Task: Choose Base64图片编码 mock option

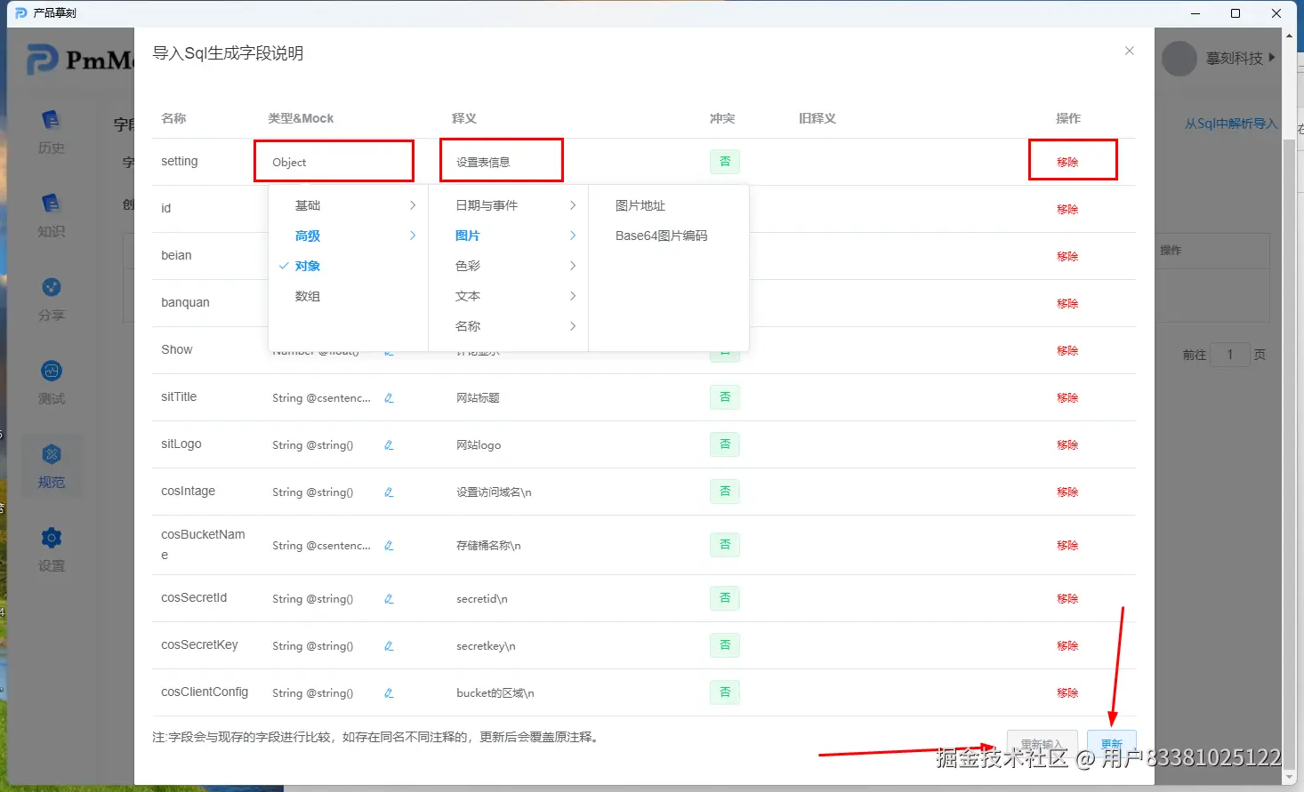Action: point(668,236)
